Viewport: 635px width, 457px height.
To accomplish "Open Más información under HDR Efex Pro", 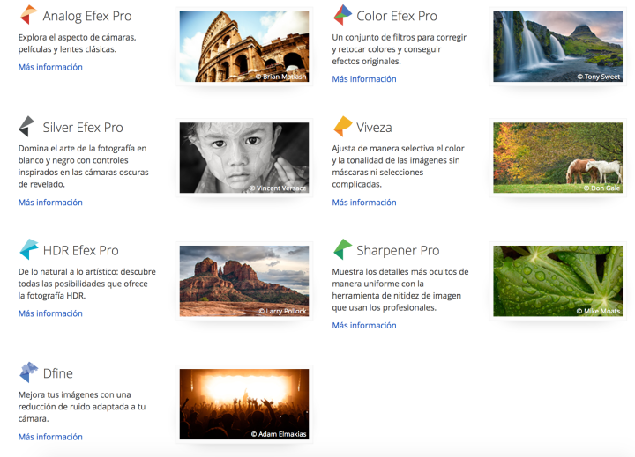I will tap(50, 313).
